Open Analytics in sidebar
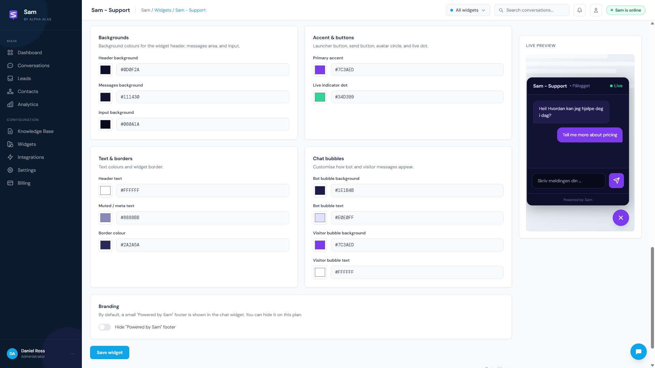Screen dimensions: 655x368 tap(41, 104)
